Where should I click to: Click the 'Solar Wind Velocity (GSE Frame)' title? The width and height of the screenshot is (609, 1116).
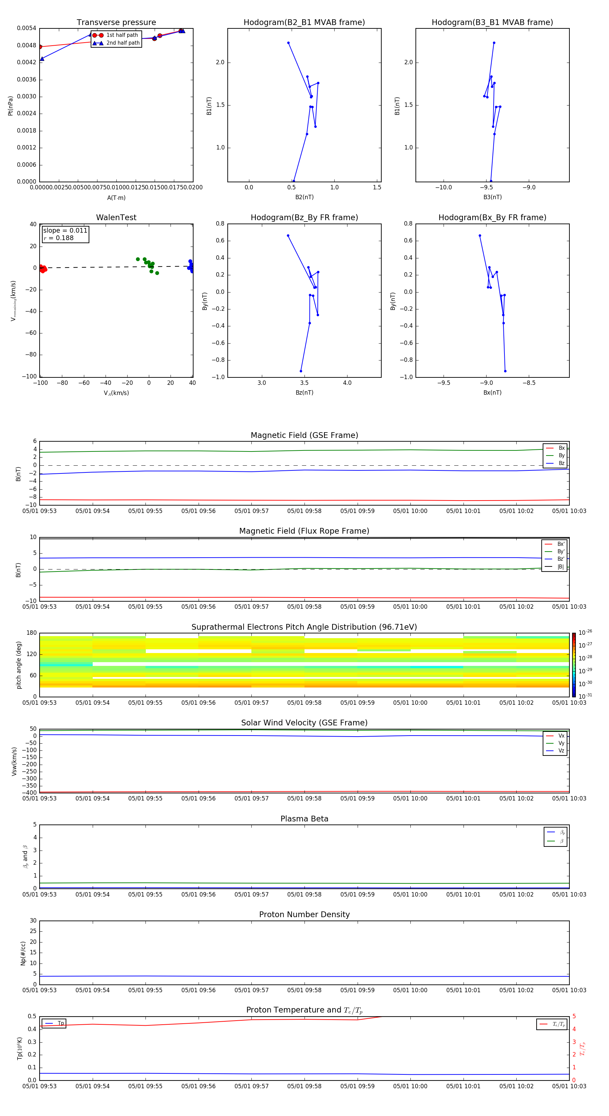[304, 723]
